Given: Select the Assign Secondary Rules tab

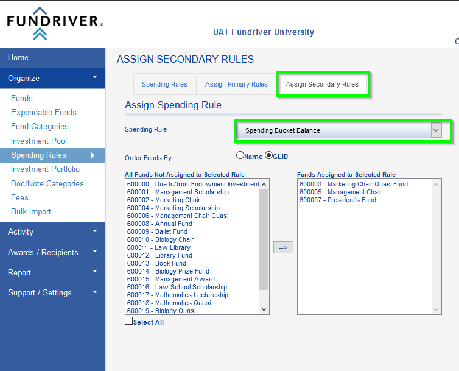Looking at the screenshot, I should tap(322, 84).
